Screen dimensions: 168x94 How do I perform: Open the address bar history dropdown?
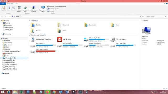point(141,16)
